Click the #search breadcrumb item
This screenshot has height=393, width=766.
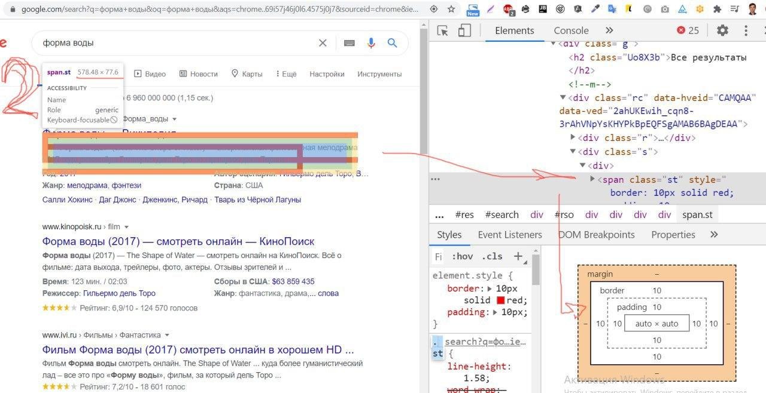tap(501, 215)
